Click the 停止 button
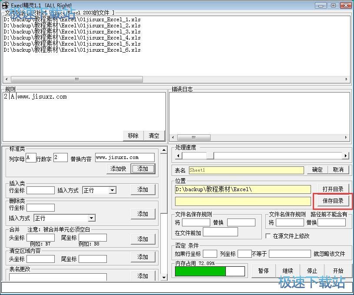 tap(312, 271)
